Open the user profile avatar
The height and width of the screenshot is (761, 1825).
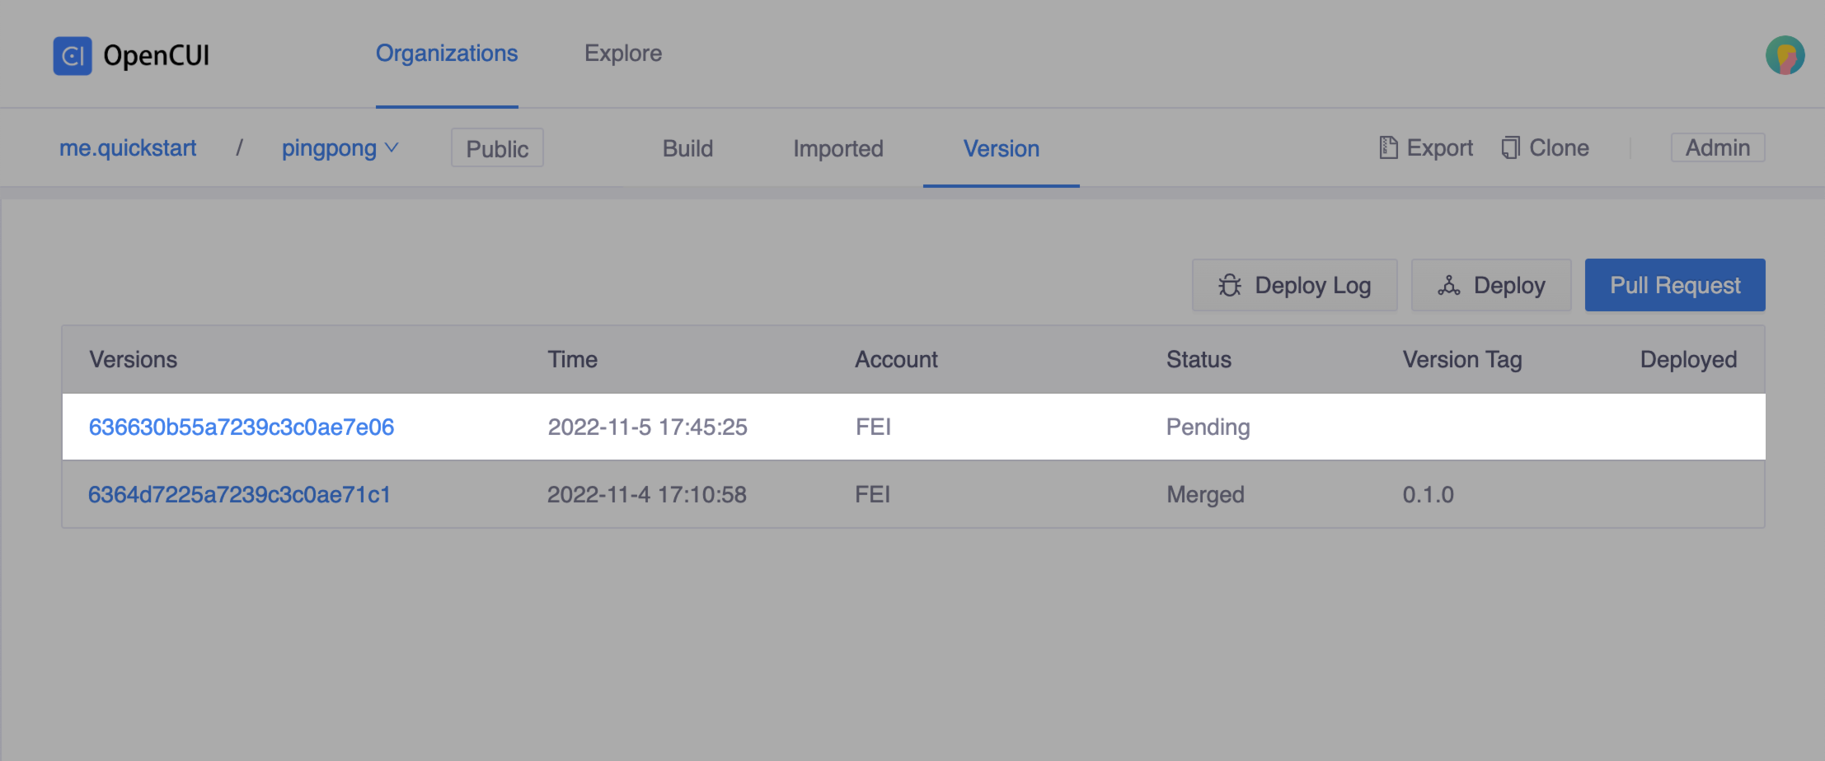click(1784, 54)
